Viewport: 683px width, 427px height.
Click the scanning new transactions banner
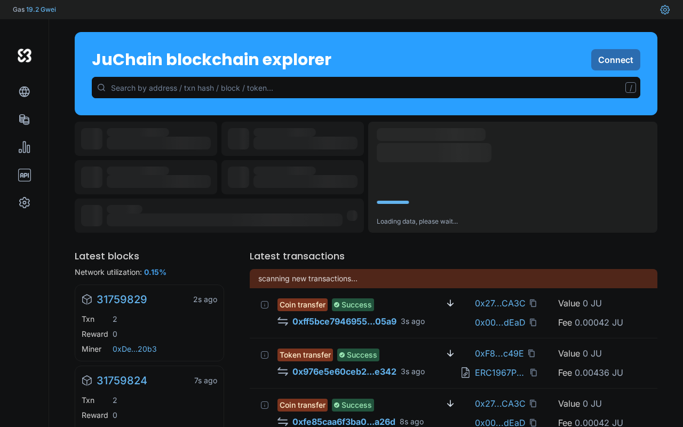point(454,279)
